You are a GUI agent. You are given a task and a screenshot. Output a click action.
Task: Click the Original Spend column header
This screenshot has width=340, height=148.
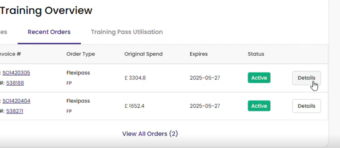[143, 54]
